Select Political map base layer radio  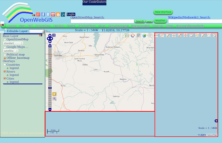pos(5,55)
